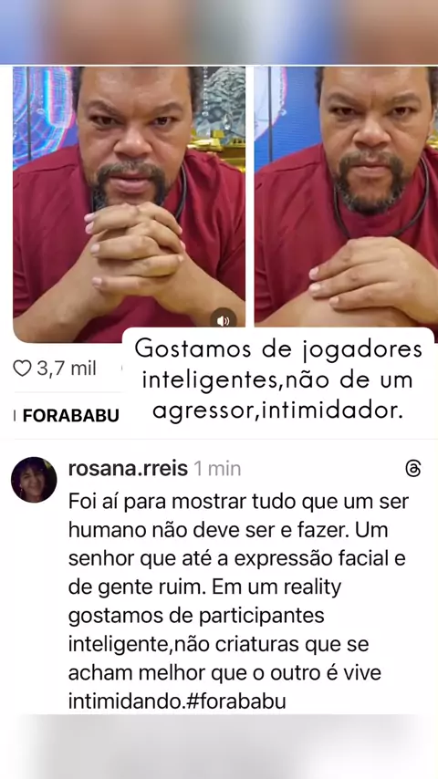
Task: Click the clasped hands in left video
Action: tap(134, 245)
